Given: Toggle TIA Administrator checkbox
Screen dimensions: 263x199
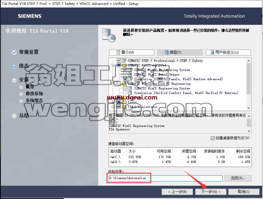Looking at the screenshot, I should pos(119,106).
